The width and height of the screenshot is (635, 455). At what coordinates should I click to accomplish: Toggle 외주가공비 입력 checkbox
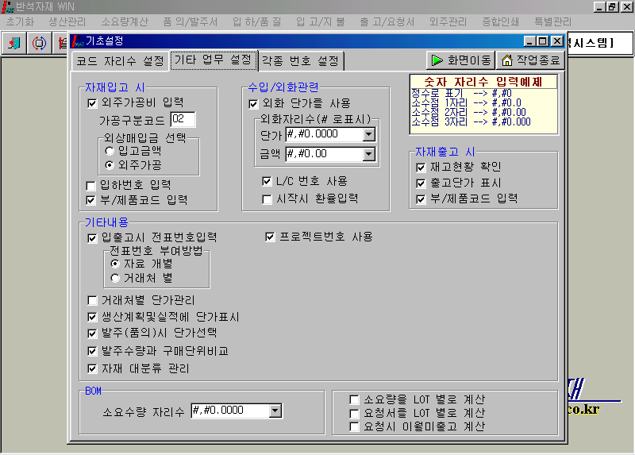tap(92, 103)
